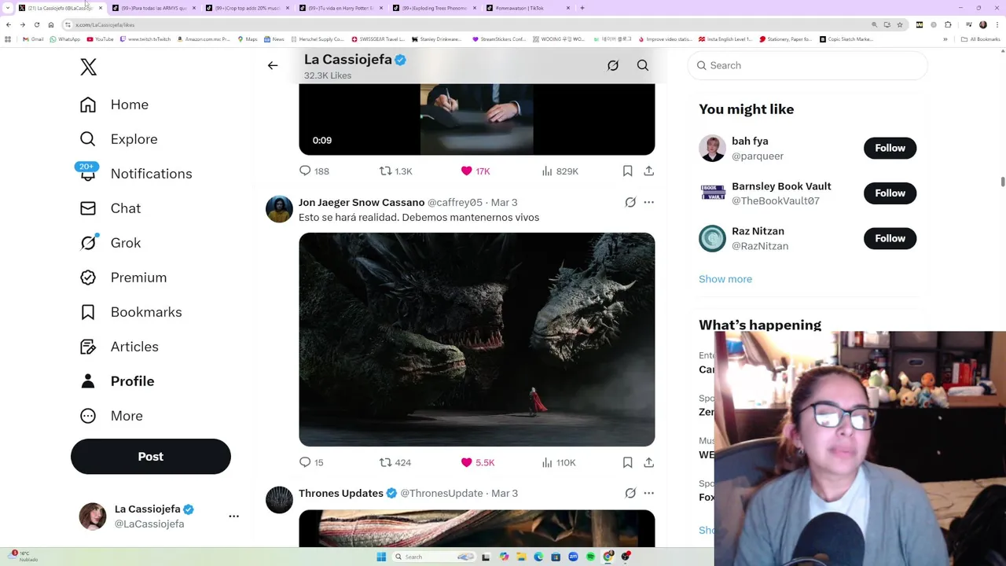Open Jon Jaeger Snow Cassano's profile name
Screen dimensions: 1006x566
click(x=362, y=202)
